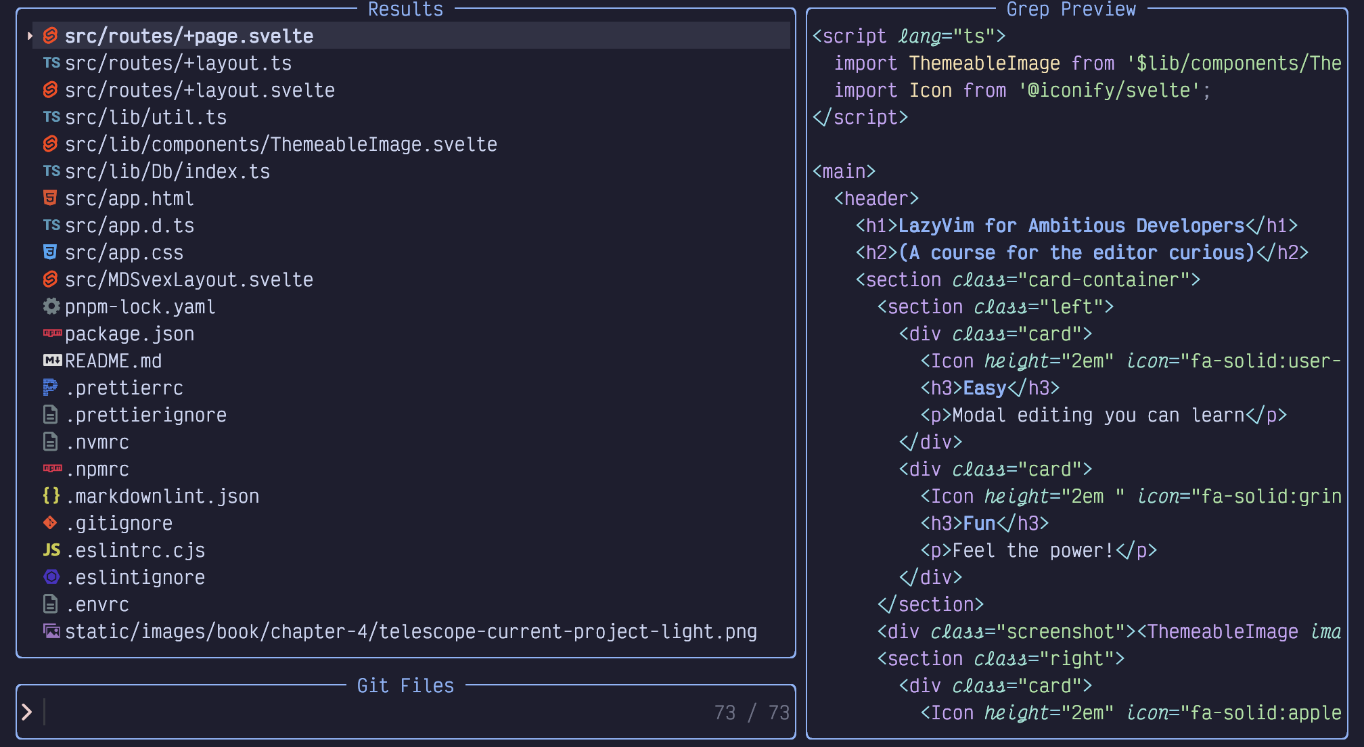This screenshot has width=1364, height=747.
Task: Pick src/app.css file name
Action: tap(124, 252)
